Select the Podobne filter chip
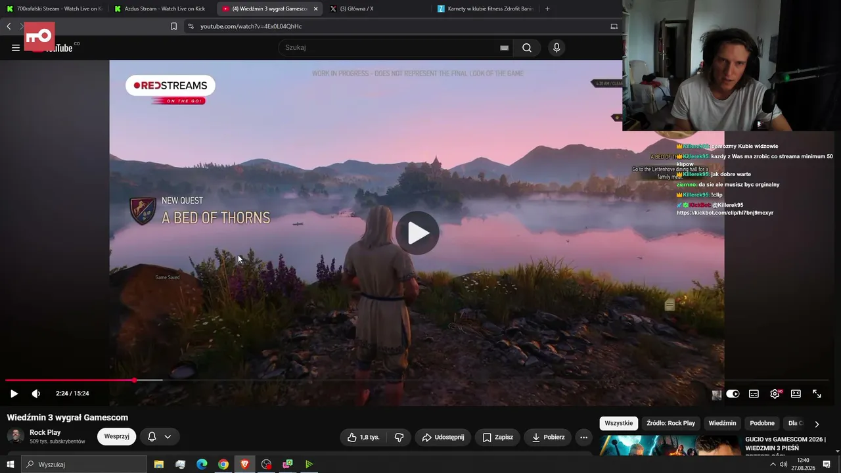The width and height of the screenshot is (841, 473). (762, 423)
